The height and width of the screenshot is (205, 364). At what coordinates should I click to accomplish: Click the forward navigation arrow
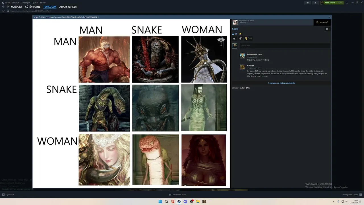(8, 7)
